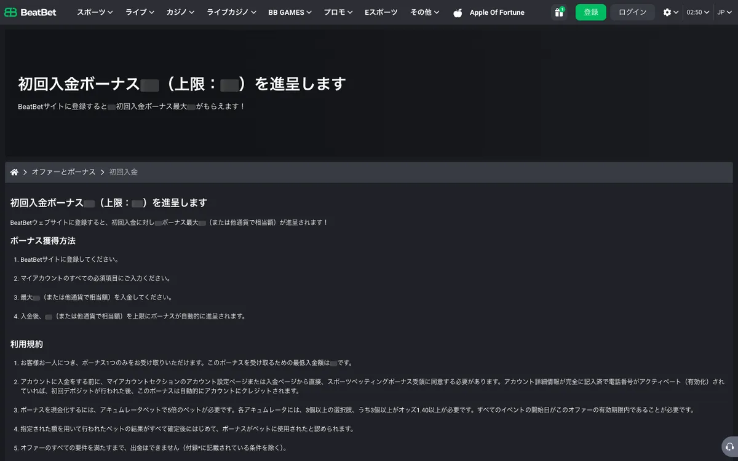The width and height of the screenshot is (738, 461).
Task: Expand the ライブカジノ menu
Action: (x=231, y=12)
